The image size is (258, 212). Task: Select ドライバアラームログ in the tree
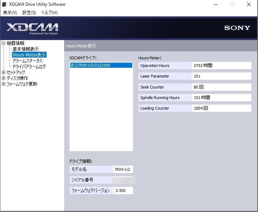click(29, 66)
